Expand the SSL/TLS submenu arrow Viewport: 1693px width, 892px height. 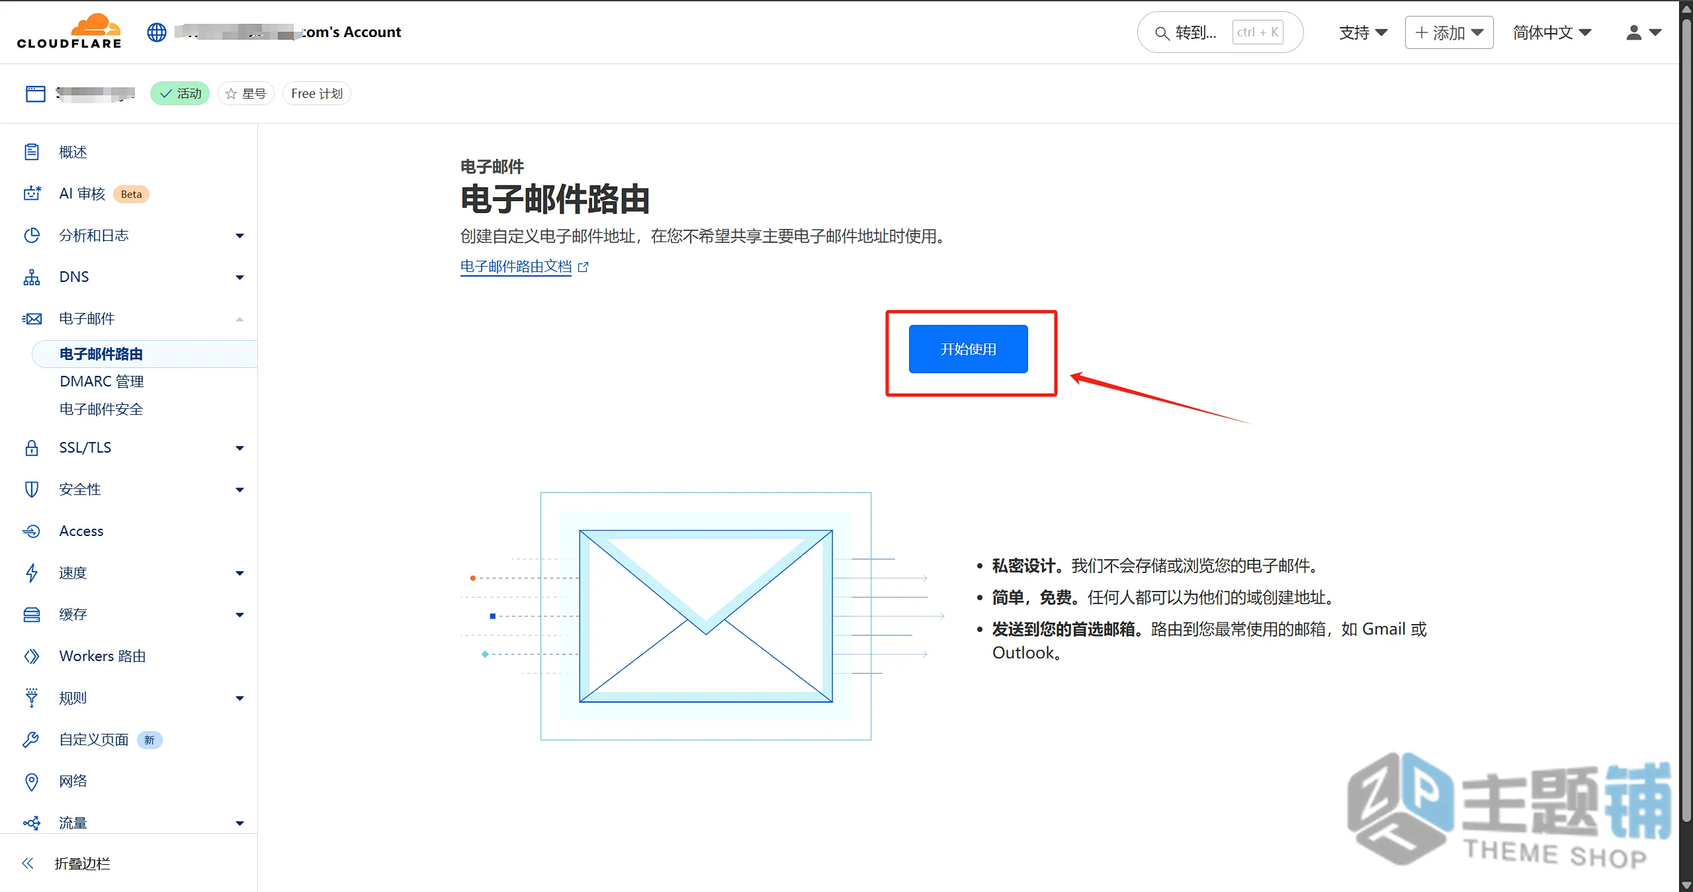click(240, 448)
